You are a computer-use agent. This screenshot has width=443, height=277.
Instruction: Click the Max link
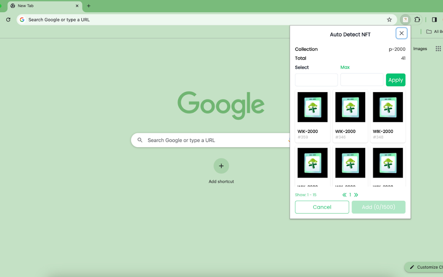pos(345,67)
